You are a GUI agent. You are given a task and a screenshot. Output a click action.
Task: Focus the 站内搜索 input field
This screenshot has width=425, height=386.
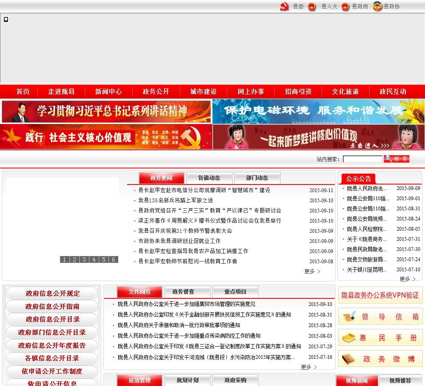coord(363,159)
